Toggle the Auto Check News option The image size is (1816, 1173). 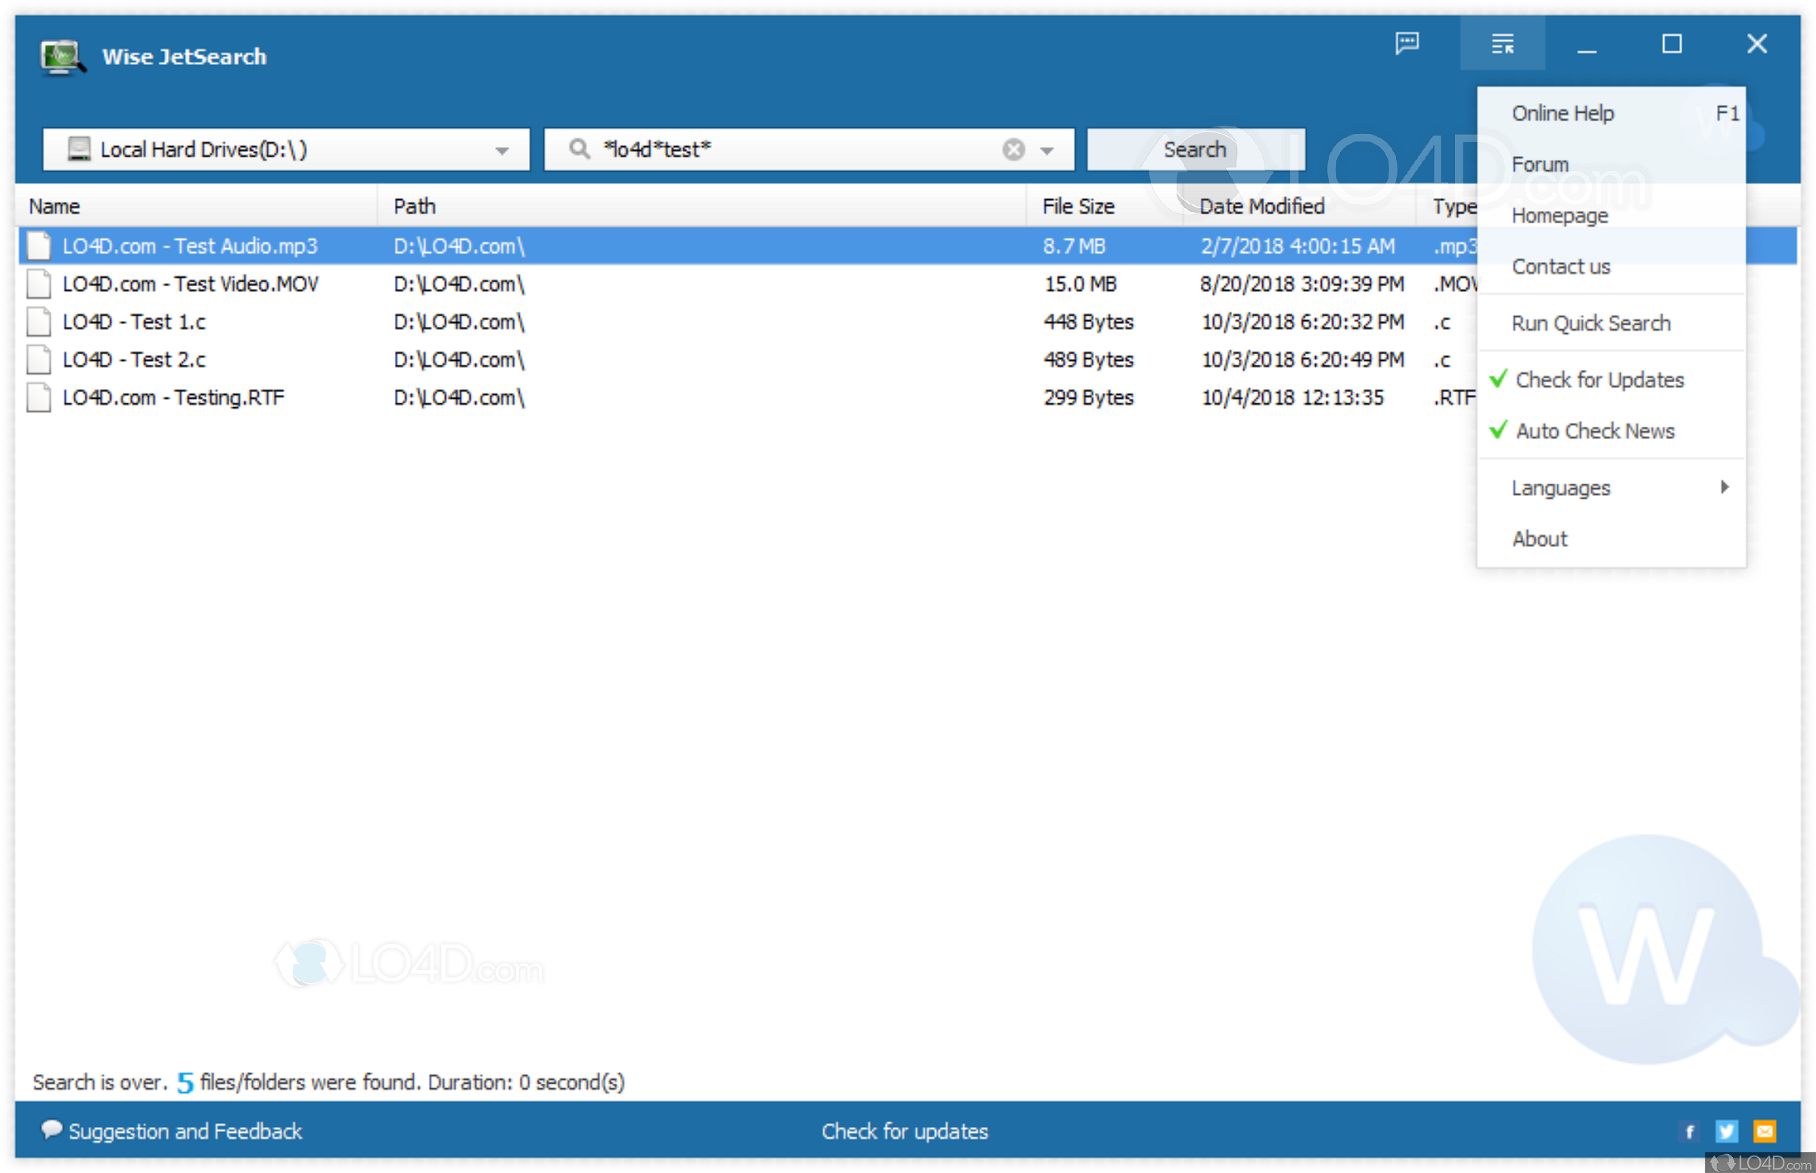pyautogui.click(x=1594, y=431)
